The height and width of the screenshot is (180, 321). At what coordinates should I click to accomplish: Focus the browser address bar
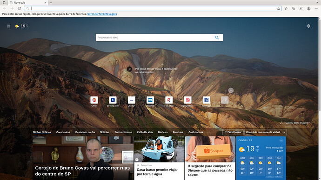[x=153, y=8]
